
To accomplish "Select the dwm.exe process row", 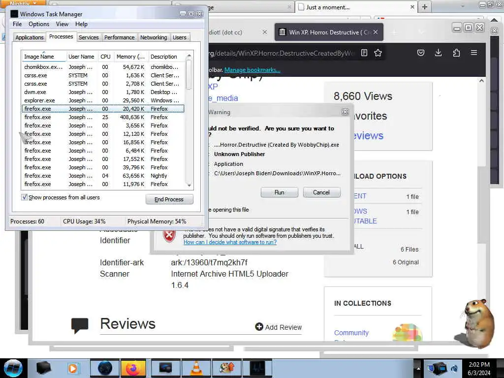I will point(103,92).
